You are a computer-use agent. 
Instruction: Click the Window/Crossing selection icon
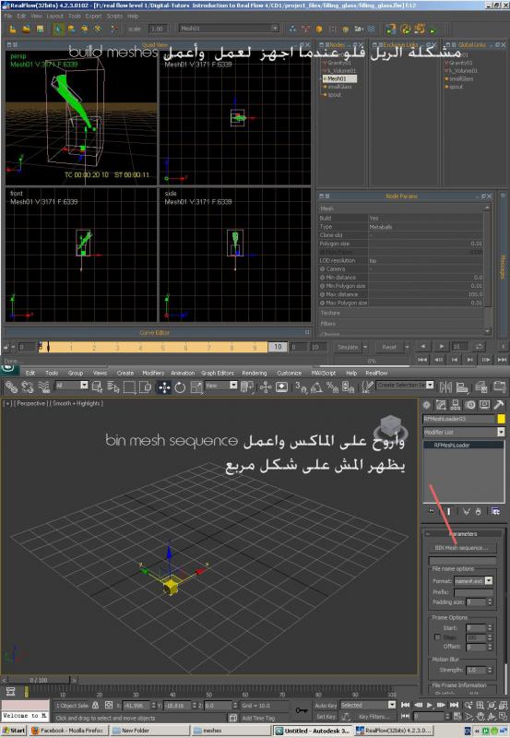pyautogui.click(x=145, y=387)
